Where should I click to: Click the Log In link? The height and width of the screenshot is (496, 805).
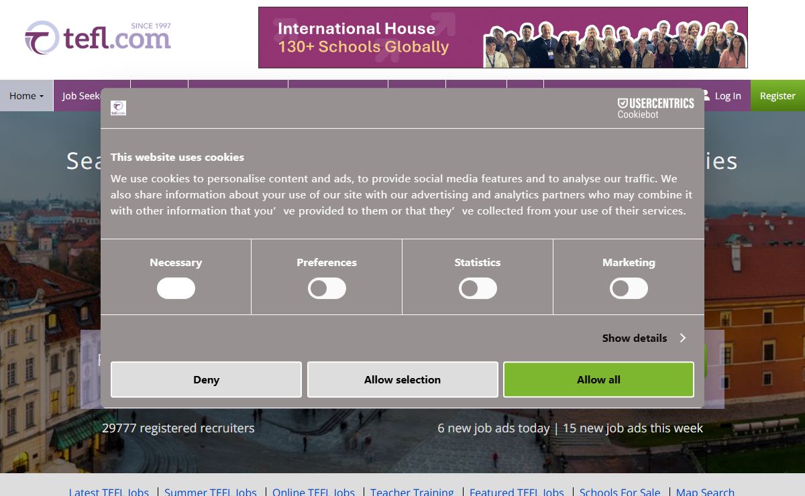[x=728, y=96]
